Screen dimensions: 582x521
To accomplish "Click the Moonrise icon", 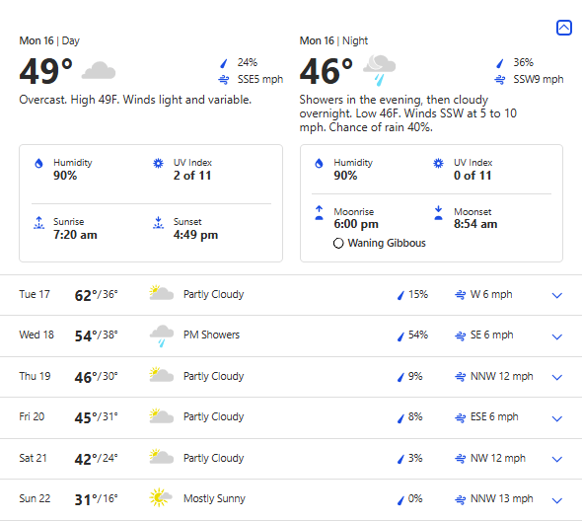I will coord(319,213).
